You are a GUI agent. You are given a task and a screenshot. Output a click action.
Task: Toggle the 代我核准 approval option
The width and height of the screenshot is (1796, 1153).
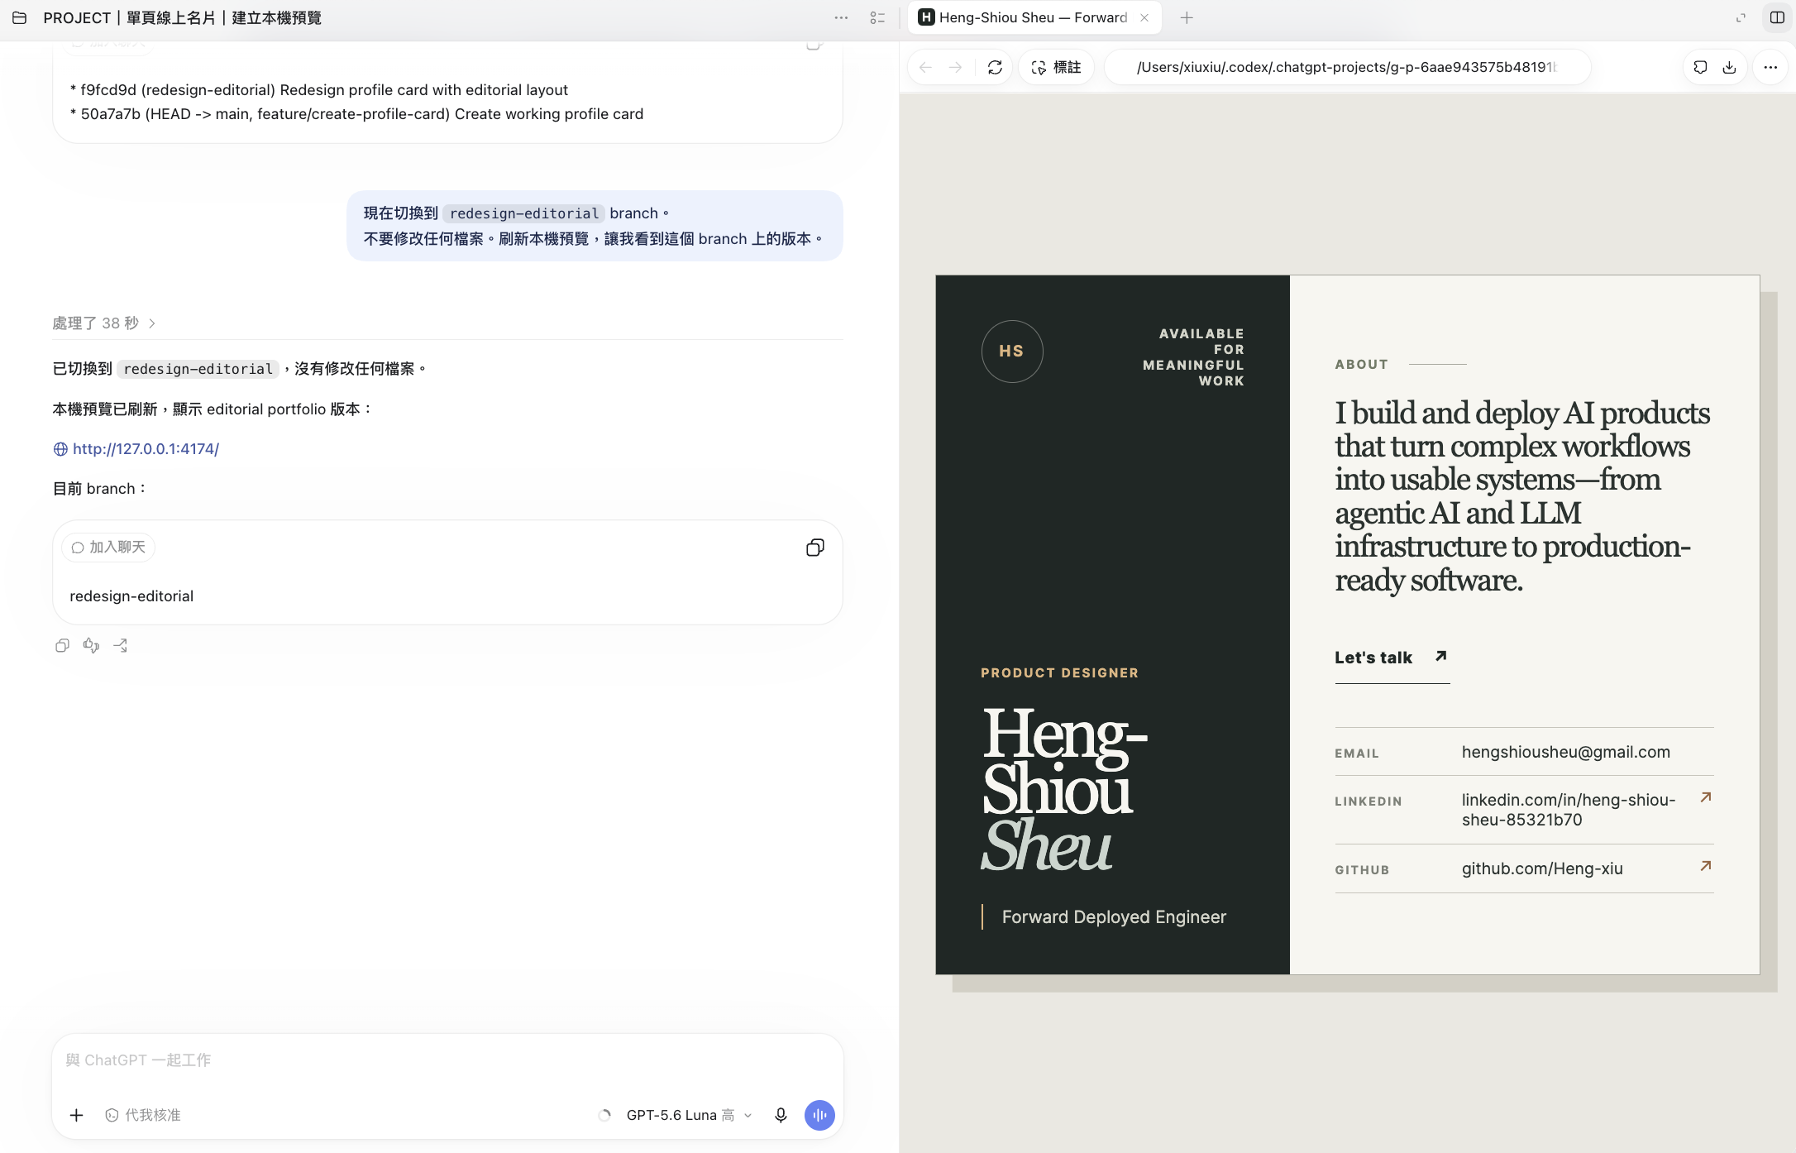143,1115
